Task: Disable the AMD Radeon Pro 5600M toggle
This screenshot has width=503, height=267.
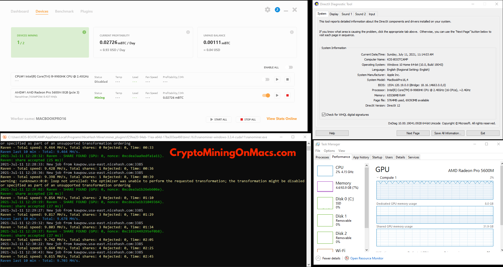Action: pos(266,95)
